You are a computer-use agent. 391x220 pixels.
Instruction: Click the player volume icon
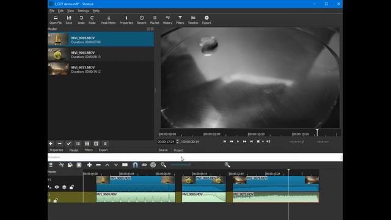point(268,141)
